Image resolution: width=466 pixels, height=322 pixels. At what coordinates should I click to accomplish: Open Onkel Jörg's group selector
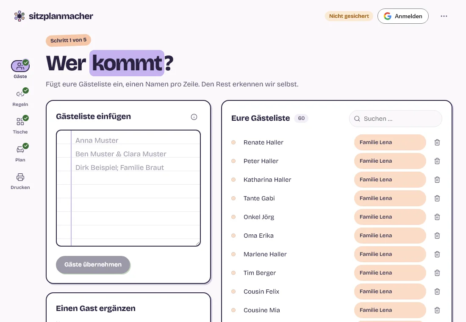click(390, 217)
